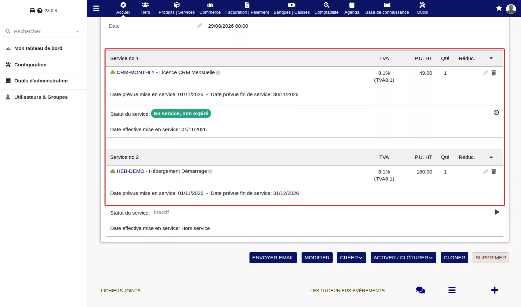Go to Facturation | Paiement menu
The height and width of the screenshot is (307, 521).
click(x=247, y=8)
